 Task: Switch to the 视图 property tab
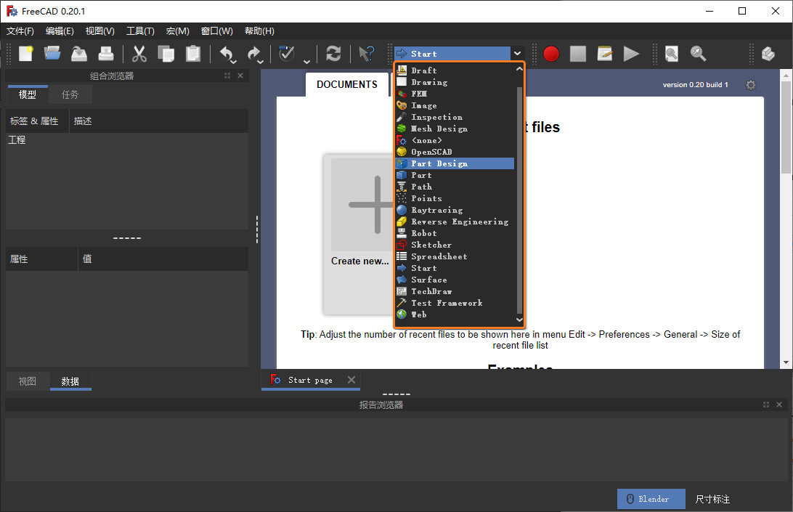click(28, 381)
